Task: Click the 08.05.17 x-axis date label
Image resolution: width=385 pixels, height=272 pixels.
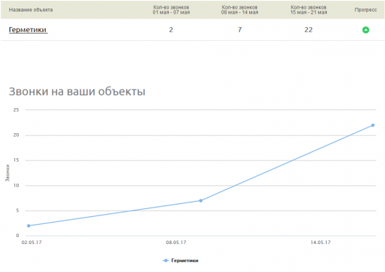Action: (176, 243)
